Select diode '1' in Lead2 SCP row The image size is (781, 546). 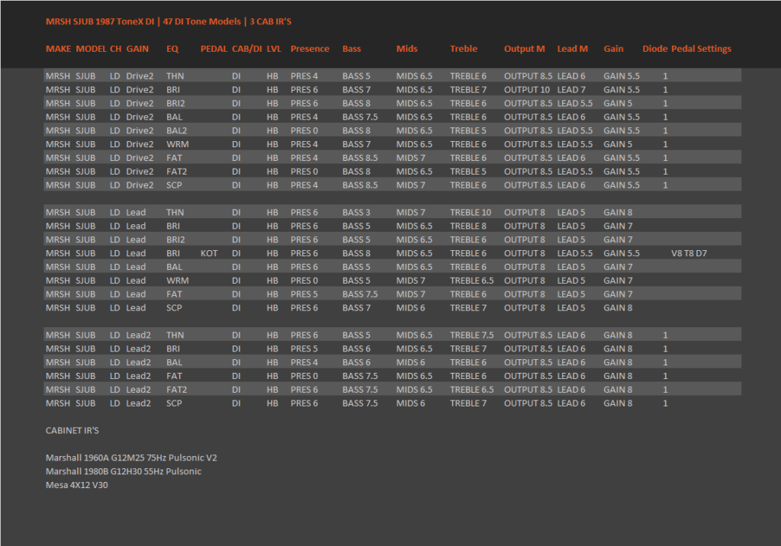coord(665,403)
